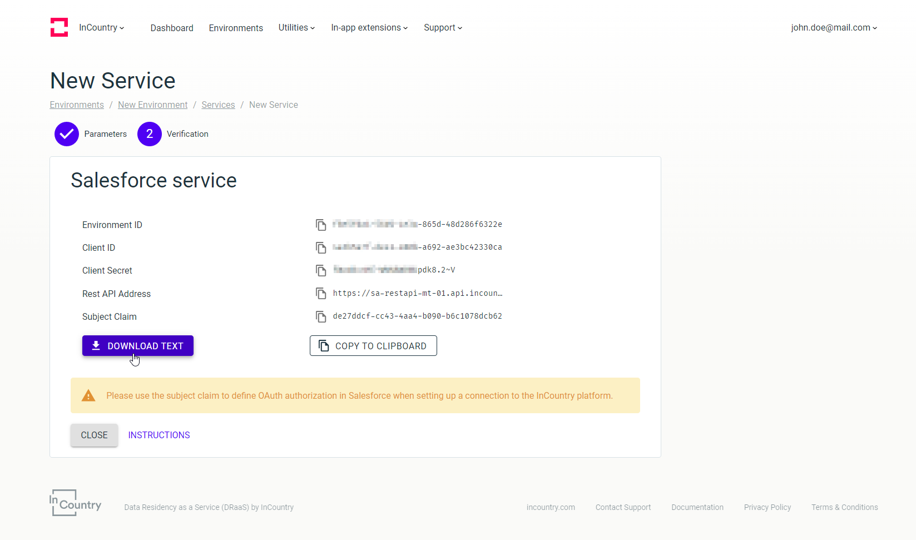This screenshot has height=540, width=916.
Task: Click the subject claim OAuth warning message
Action: [359, 395]
